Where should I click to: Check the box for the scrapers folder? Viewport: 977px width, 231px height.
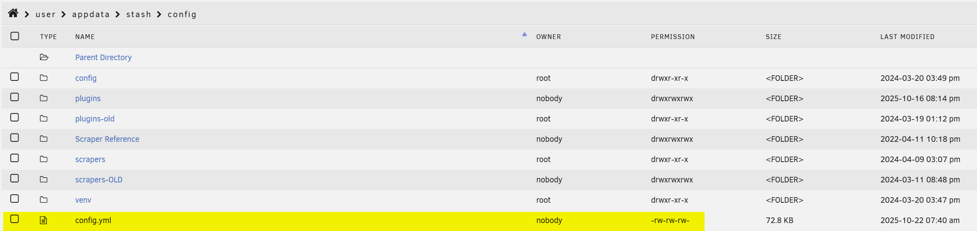click(15, 158)
